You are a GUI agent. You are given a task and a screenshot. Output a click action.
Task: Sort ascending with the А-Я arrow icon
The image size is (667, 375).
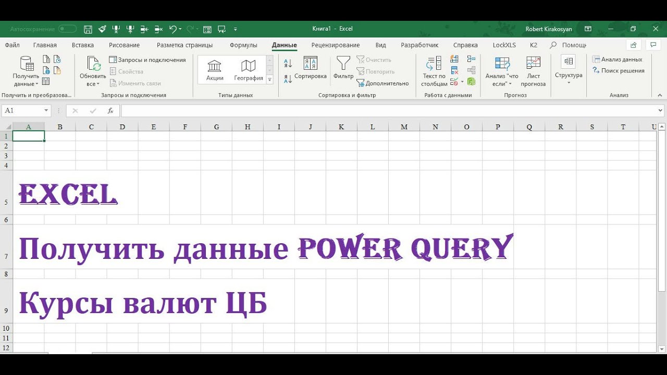coord(288,64)
